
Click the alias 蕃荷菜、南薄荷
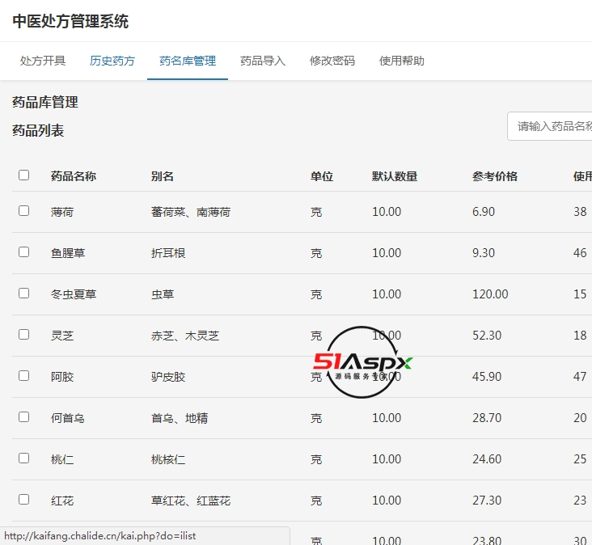191,212
